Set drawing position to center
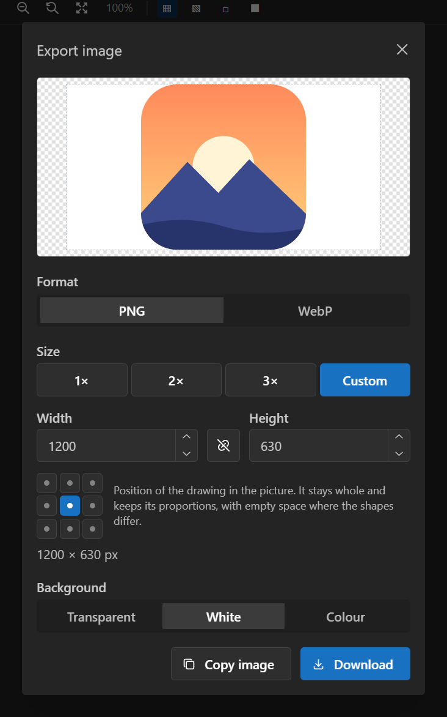This screenshot has height=717, width=447. point(70,506)
